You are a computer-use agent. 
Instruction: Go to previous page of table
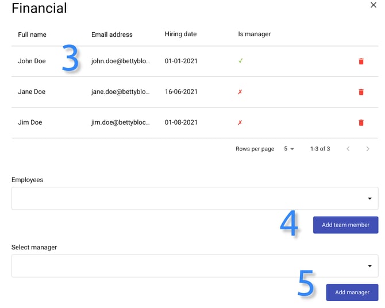pos(348,149)
